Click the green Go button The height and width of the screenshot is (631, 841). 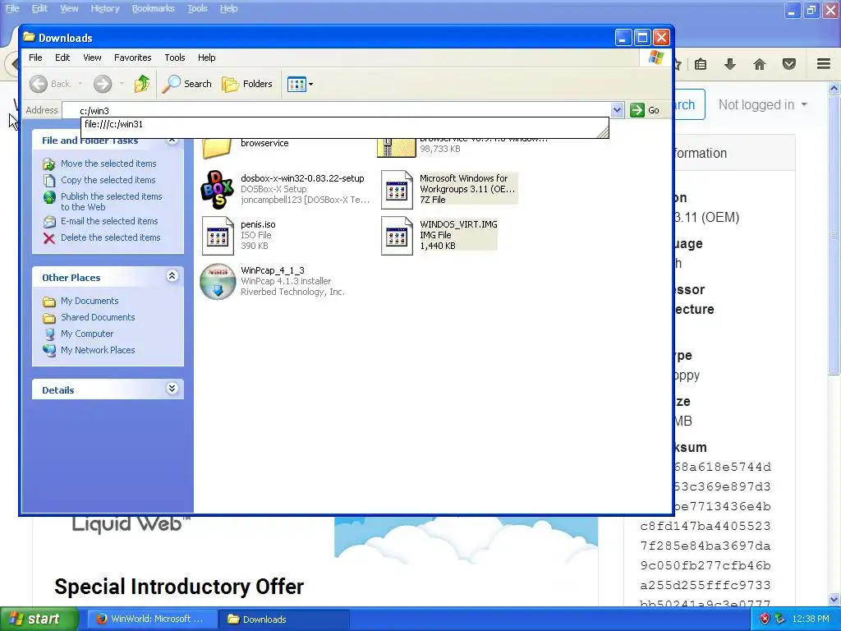(645, 110)
